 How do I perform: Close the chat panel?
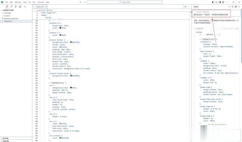pos(239,7)
